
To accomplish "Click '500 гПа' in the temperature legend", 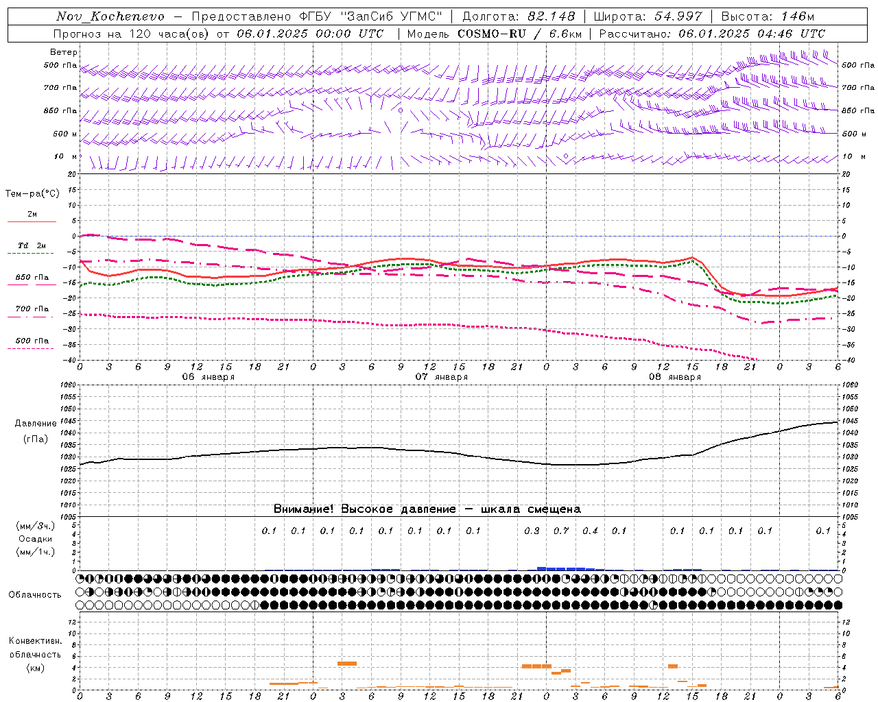I will (x=32, y=341).
